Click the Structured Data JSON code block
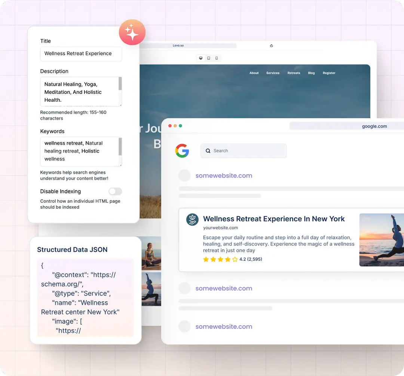Image resolution: width=404 pixels, height=376 pixels. tap(86, 298)
